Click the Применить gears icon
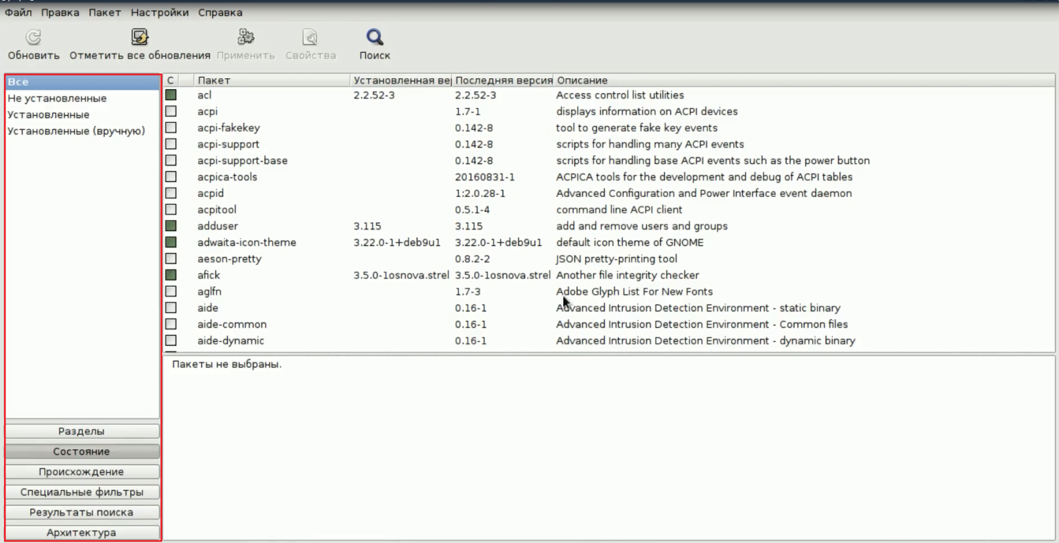 (246, 37)
